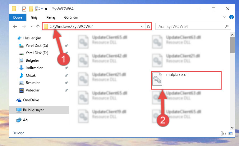Click the Ara: SysWOW64 search field
This screenshot has height=146, width=239.
coord(191,26)
